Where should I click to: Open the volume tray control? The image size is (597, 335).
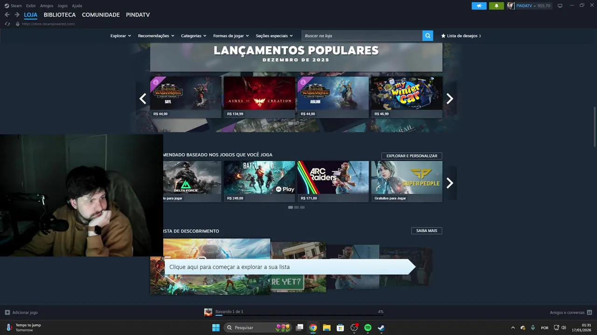pyautogui.click(x=563, y=328)
